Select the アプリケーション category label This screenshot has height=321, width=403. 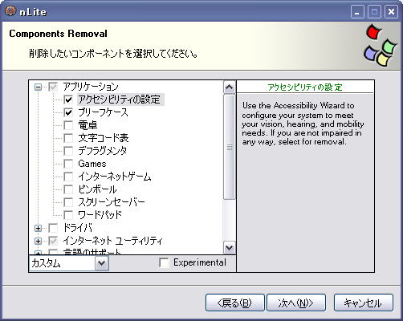point(91,87)
